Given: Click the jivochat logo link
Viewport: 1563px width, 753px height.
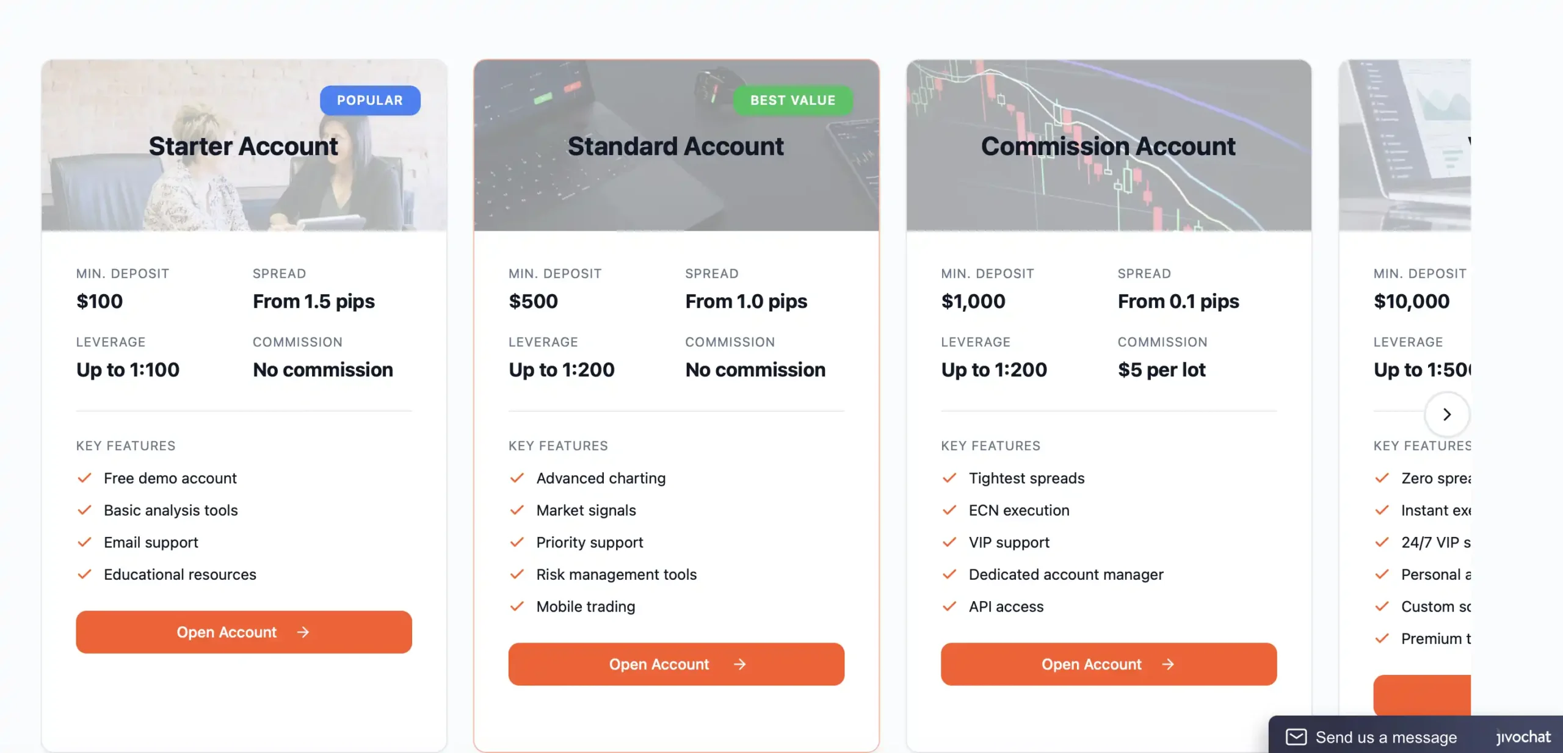Looking at the screenshot, I should coord(1523,737).
